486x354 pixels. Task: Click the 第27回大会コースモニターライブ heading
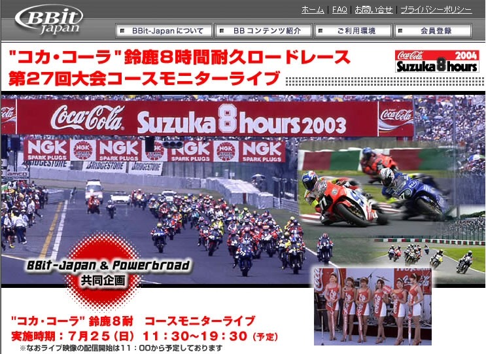(145, 78)
